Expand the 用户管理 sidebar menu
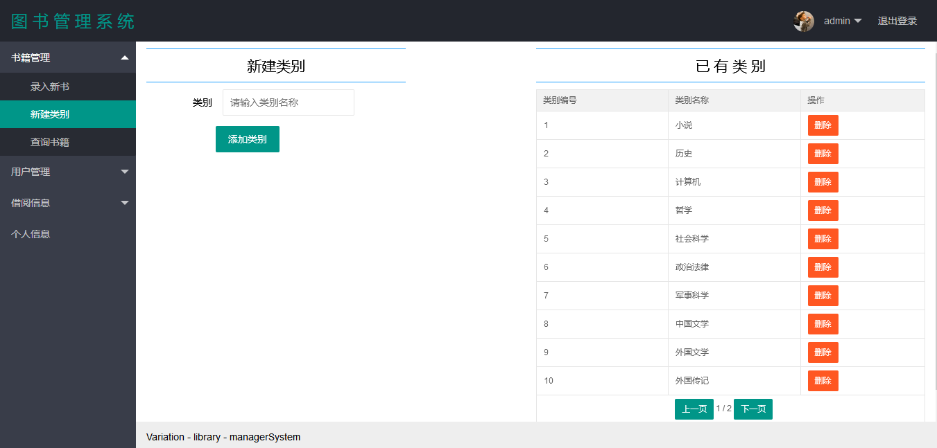This screenshot has width=937, height=448. 68,172
